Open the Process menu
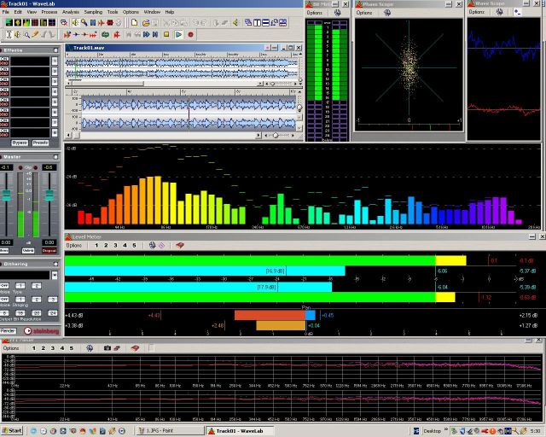Viewport: 546px width, 437px height. click(x=49, y=12)
